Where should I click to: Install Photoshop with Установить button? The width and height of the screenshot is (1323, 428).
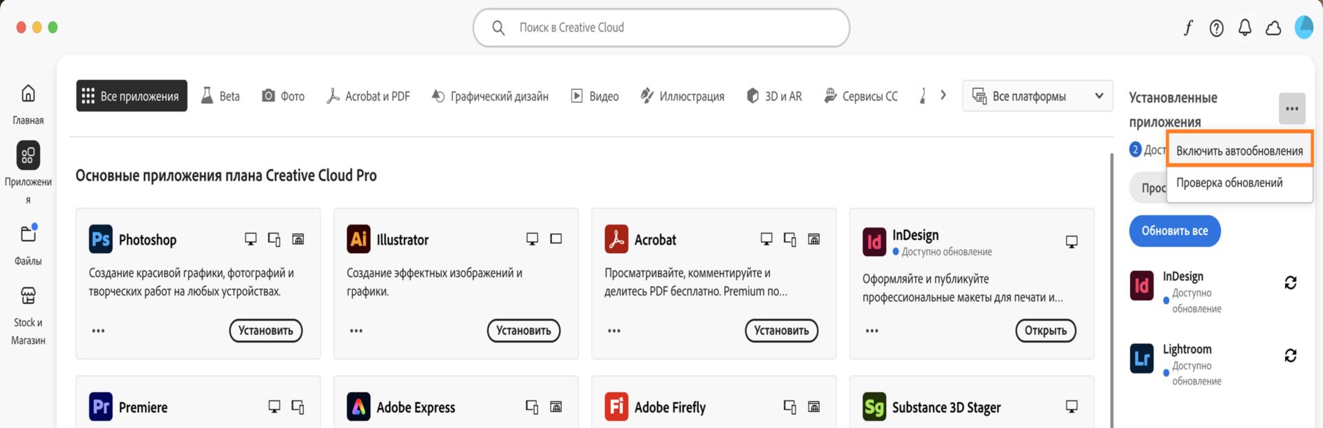[x=266, y=331]
